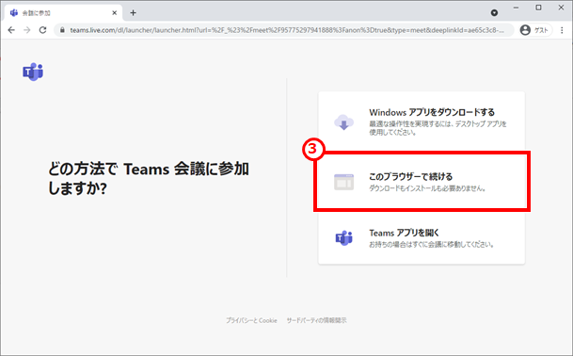Click the browser window icon beside このブラウザーで続ける
The width and height of the screenshot is (573, 356).
pos(343,182)
